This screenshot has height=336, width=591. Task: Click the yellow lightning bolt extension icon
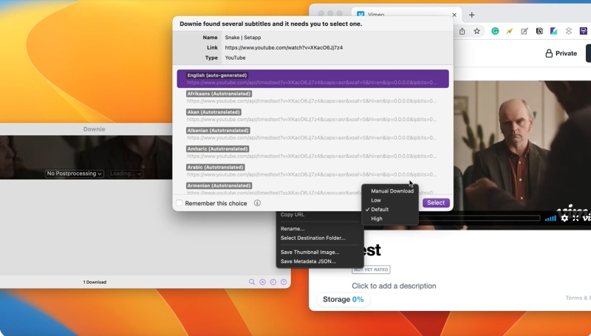510,31
